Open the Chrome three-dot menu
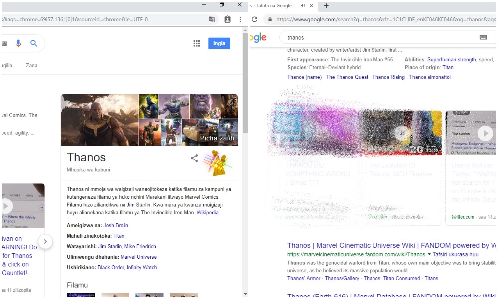Viewport: 498px width, 299px height. (240, 19)
